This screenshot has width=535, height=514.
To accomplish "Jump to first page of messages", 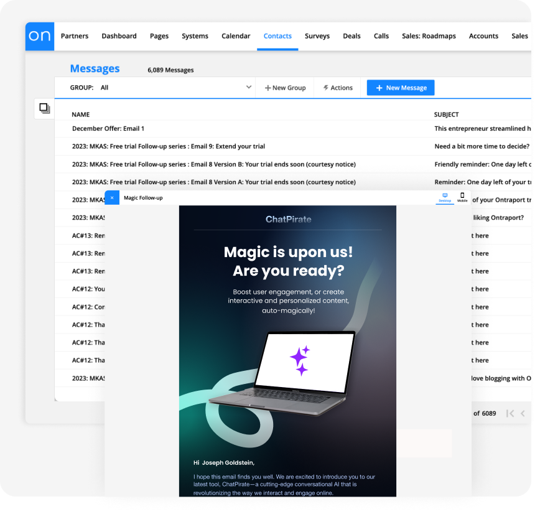I will (509, 413).
